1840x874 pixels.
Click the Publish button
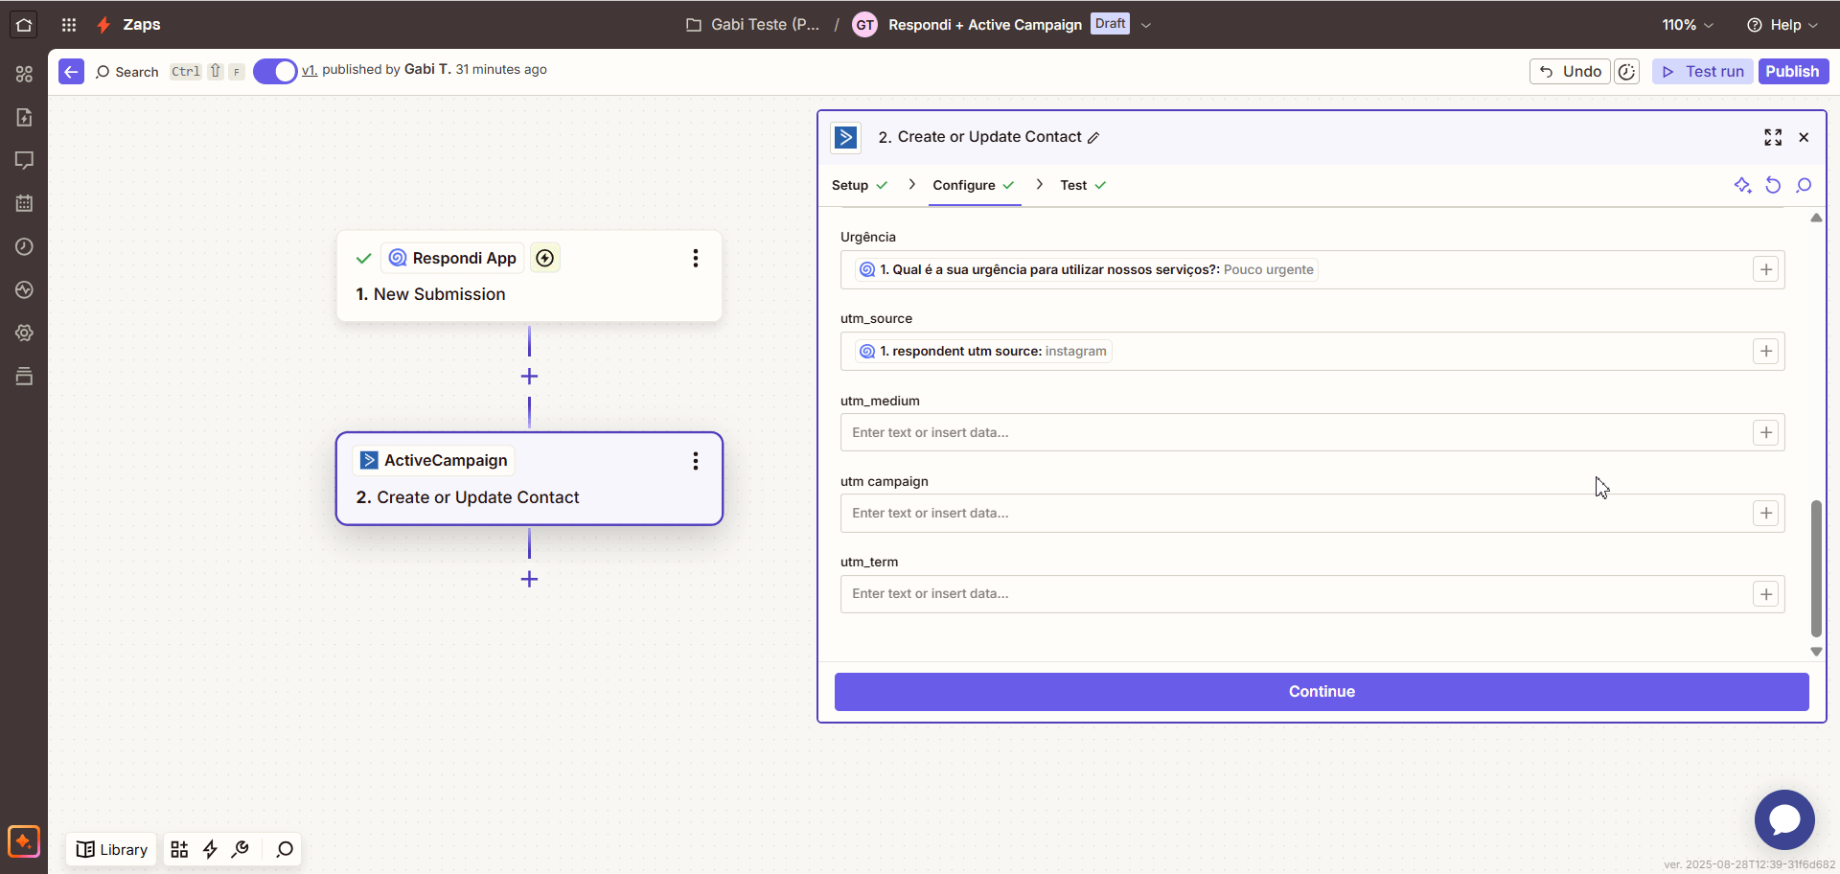click(x=1792, y=72)
